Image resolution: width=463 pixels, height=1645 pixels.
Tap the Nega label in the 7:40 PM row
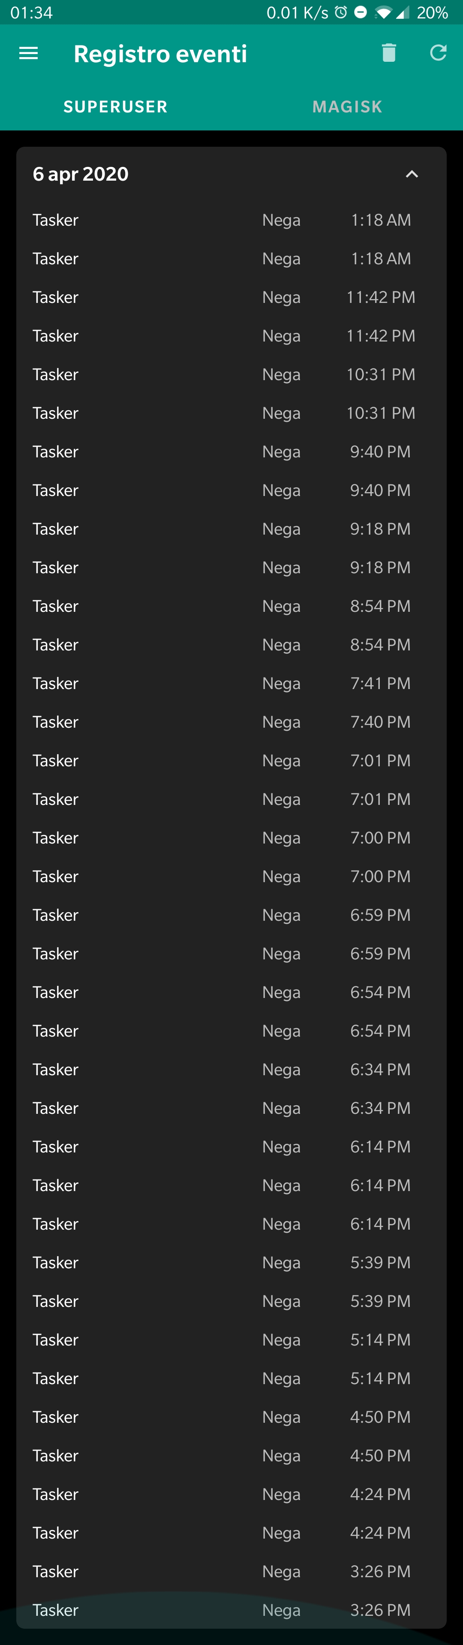click(281, 722)
